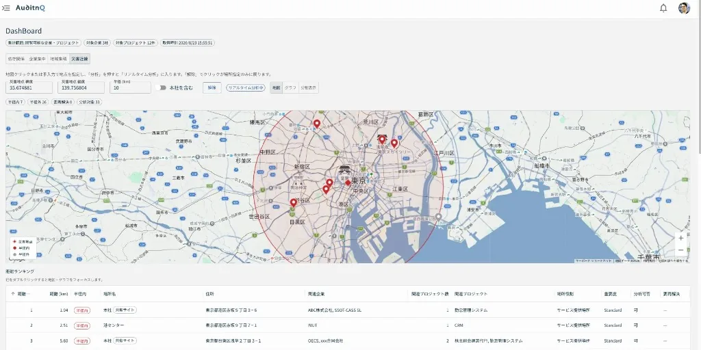Click the 分析対象 33 chip
701x350 pixels.
pyautogui.click(x=90, y=102)
